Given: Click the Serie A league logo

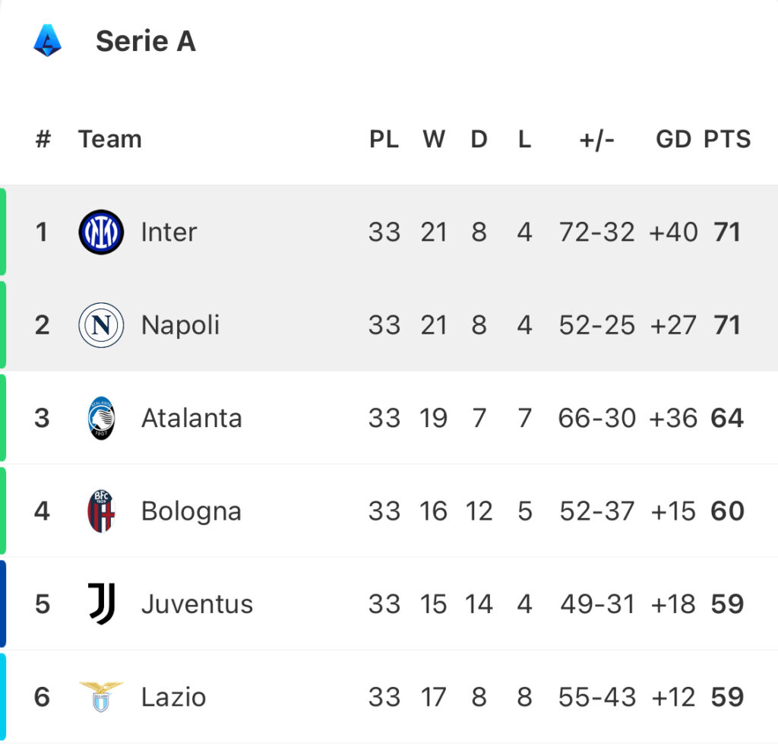Looking at the screenshot, I should 48,41.
